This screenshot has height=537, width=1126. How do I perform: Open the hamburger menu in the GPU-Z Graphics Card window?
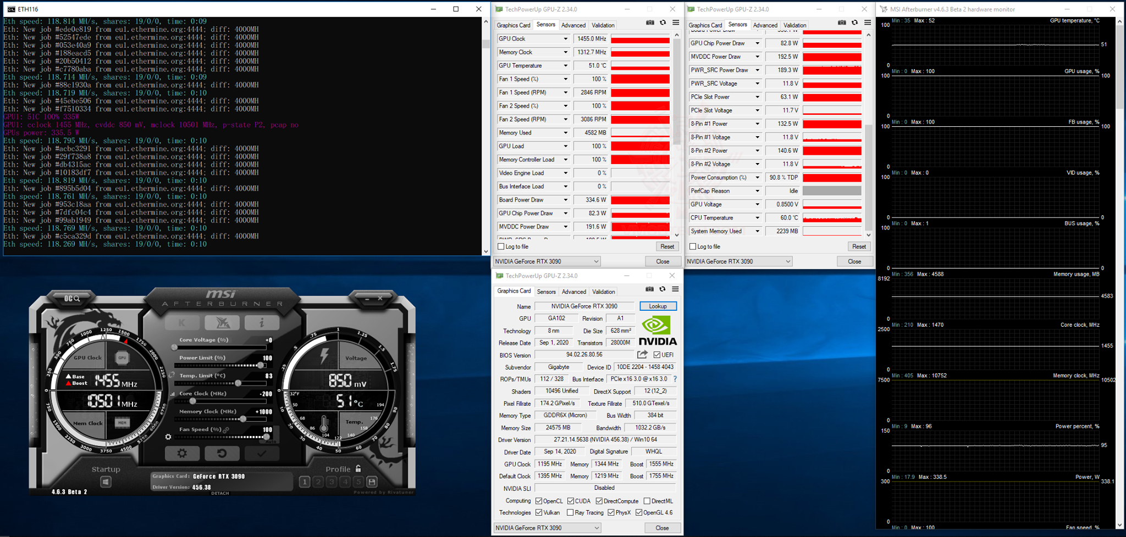click(675, 289)
